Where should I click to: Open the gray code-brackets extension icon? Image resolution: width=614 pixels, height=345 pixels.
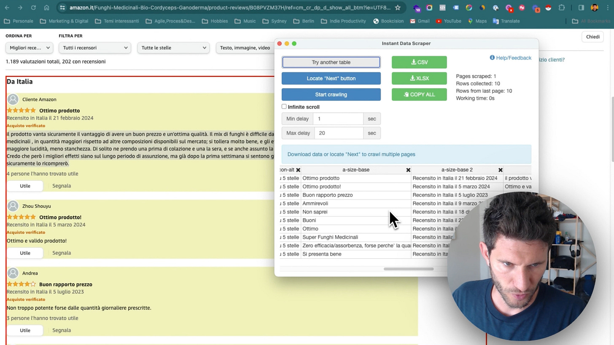pyautogui.click(x=442, y=8)
